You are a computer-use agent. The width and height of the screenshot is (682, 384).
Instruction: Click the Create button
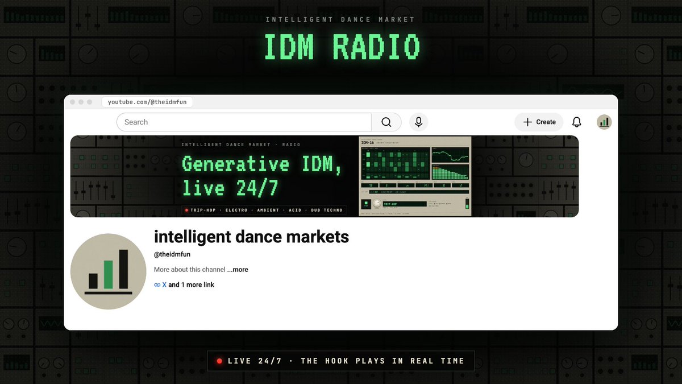(539, 122)
